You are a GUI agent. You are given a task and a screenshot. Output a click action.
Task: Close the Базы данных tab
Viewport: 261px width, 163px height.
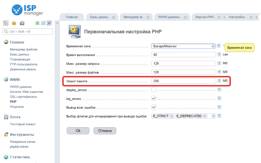[113, 17]
